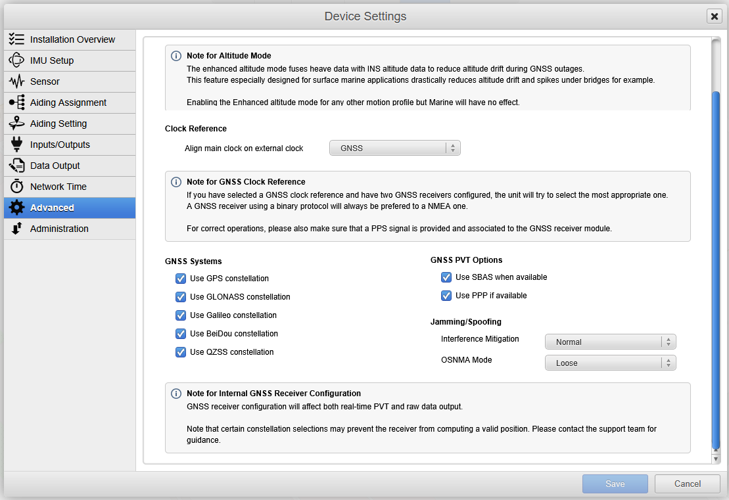Cancel the settings changes
The image size is (729, 500).
tap(687, 483)
